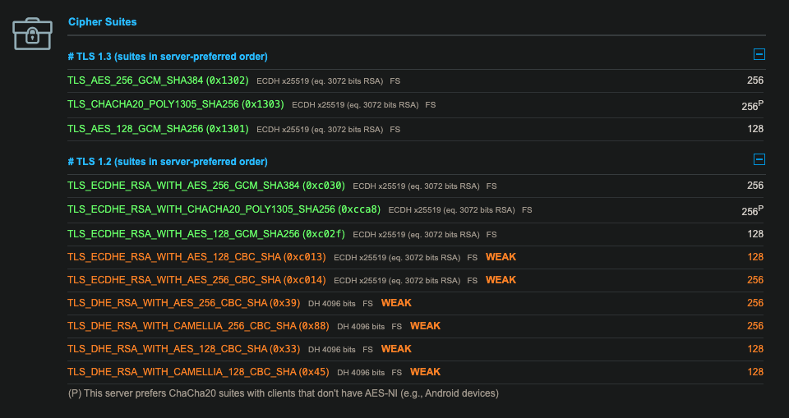Select TLS_CHACHA20_POLY1305_SHA256 (0x1303) suite
789x418 pixels.
click(176, 105)
